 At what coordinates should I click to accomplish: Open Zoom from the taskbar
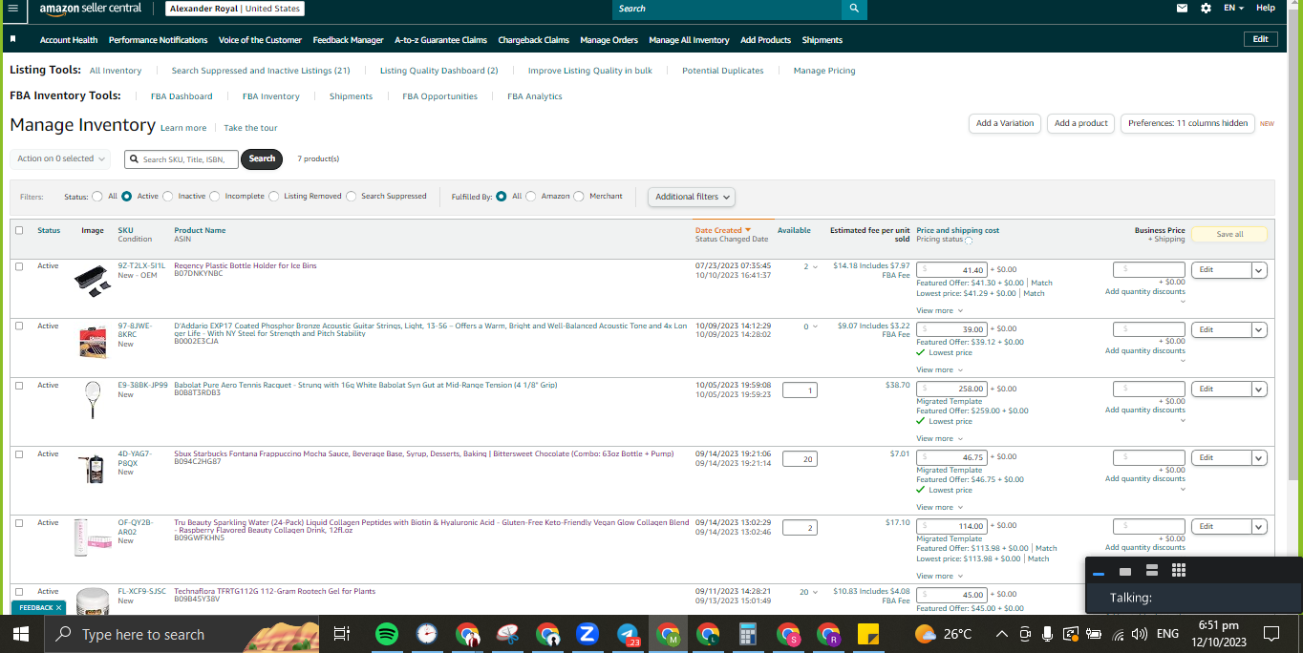click(587, 634)
